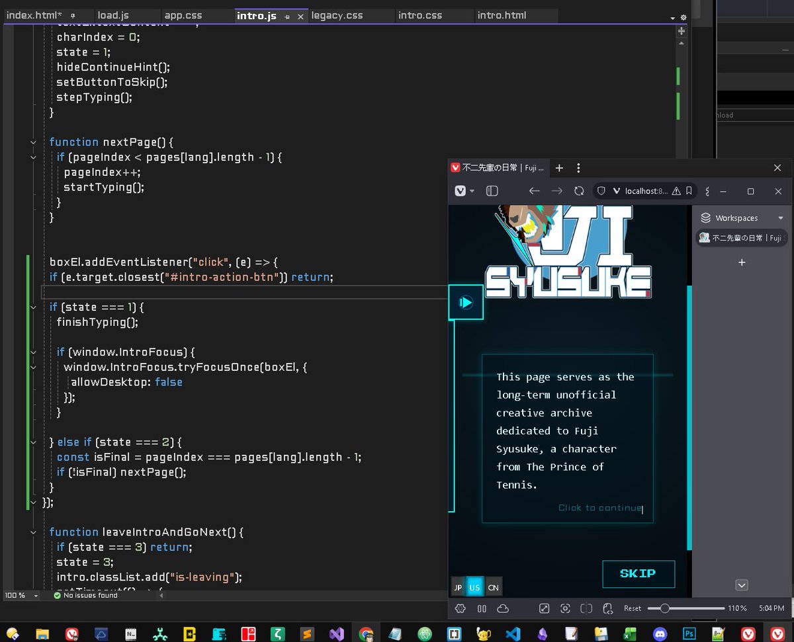Open Visual Studio purple icon in taskbar
Image resolution: width=794 pixels, height=642 pixels.
[337, 633]
